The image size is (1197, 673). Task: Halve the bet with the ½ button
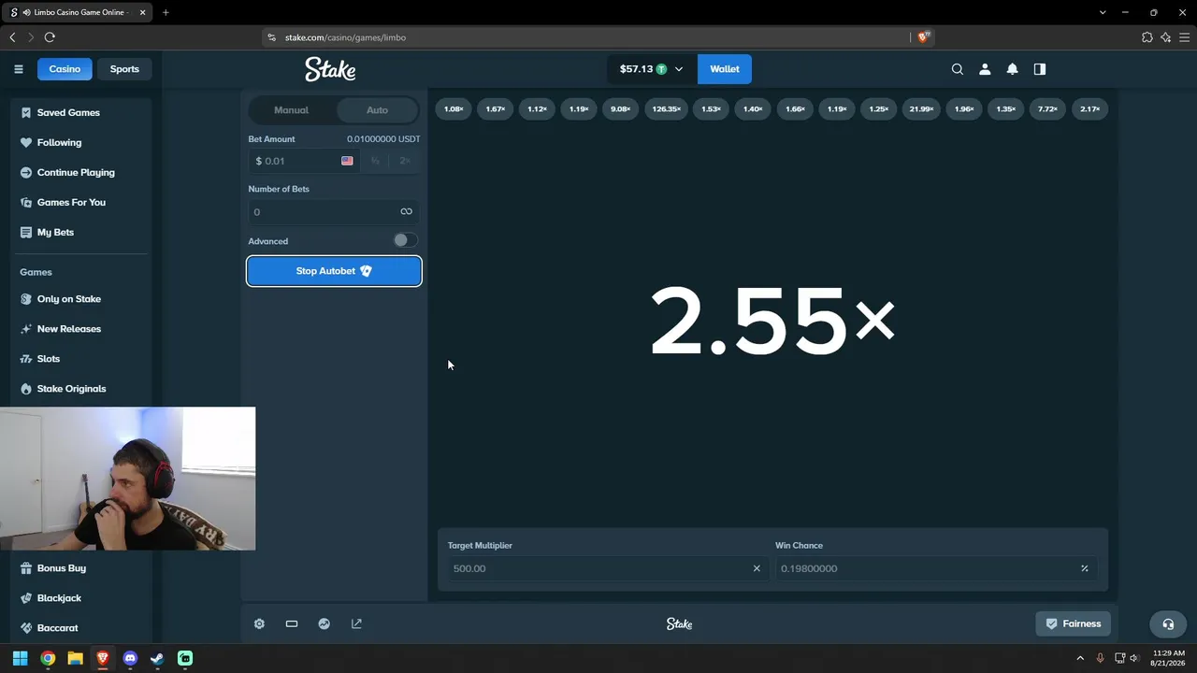pyautogui.click(x=375, y=161)
